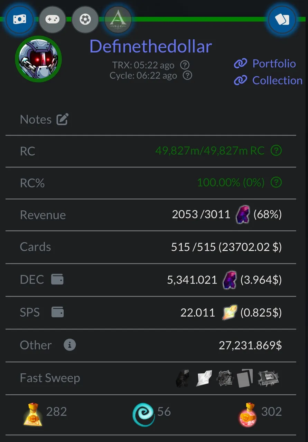Viewport: 308px width, 442px height.
Task: Select the game controller tab icon
Action: pos(53,19)
